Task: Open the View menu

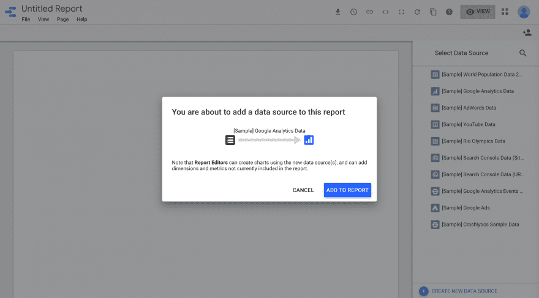Action: [43, 20]
